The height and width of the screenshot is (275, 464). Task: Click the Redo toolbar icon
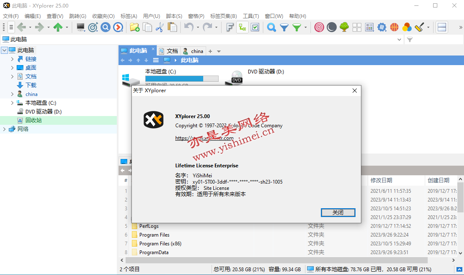click(x=207, y=27)
